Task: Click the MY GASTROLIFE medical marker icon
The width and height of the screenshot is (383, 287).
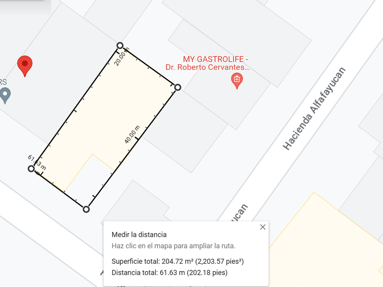Action: (237, 81)
